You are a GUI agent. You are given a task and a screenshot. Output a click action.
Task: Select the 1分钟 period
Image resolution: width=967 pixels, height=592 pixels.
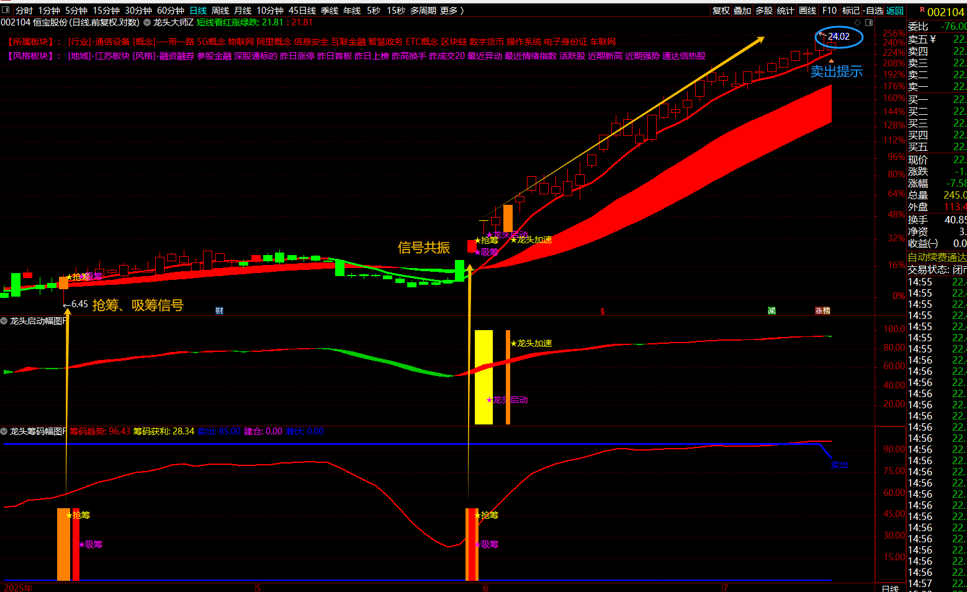click(49, 11)
